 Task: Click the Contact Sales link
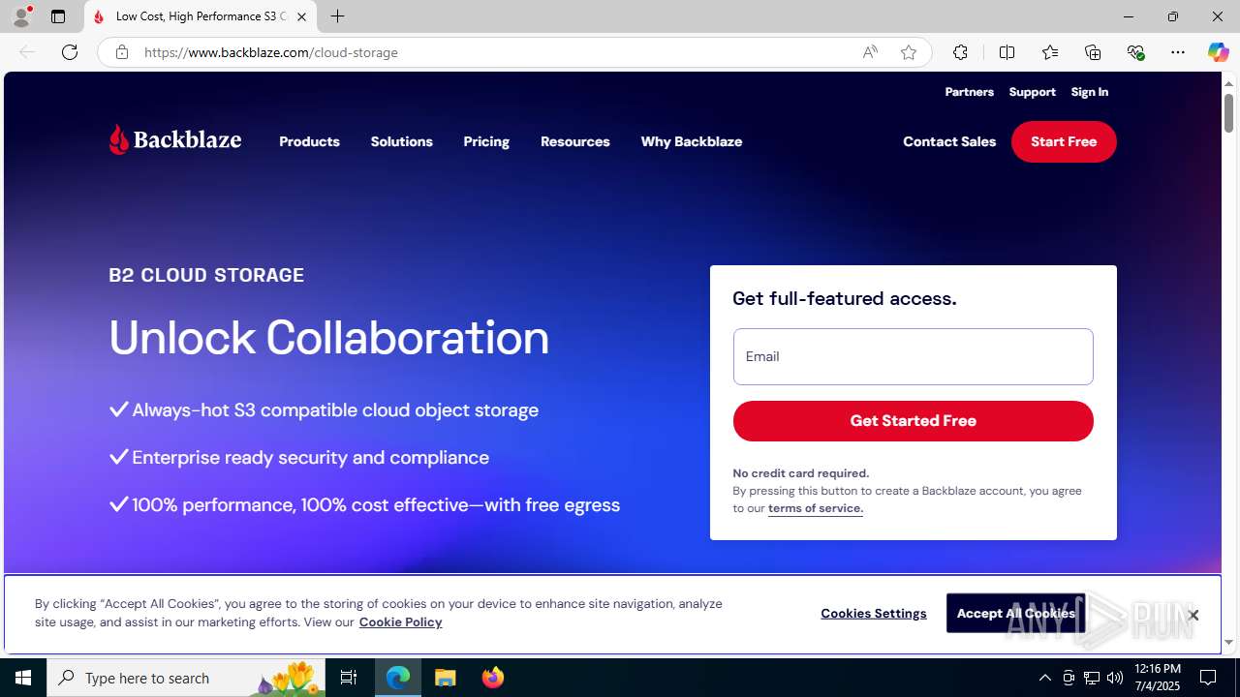(949, 141)
